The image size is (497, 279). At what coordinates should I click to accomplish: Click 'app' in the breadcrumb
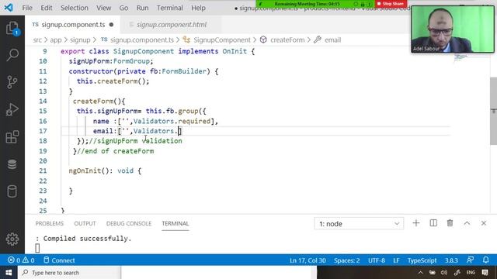(x=56, y=40)
